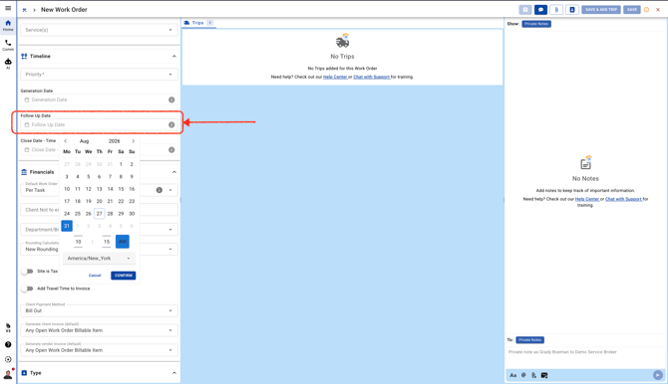Image resolution: width=668 pixels, height=384 pixels.
Task: Open text formatting Aa in notes
Action: click(x=512, y=375)
